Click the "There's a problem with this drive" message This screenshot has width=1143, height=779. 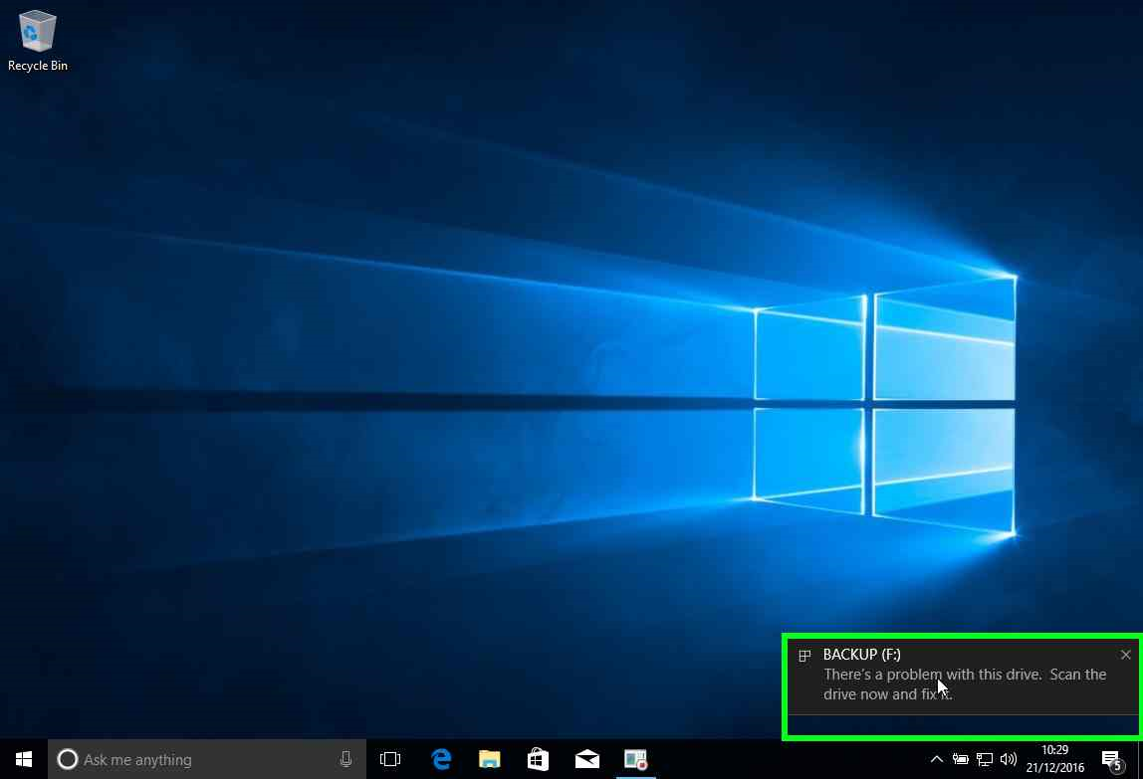point(965,684)
